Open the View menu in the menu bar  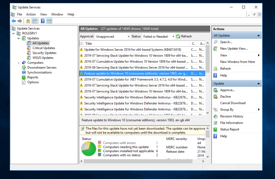[43, 14]
